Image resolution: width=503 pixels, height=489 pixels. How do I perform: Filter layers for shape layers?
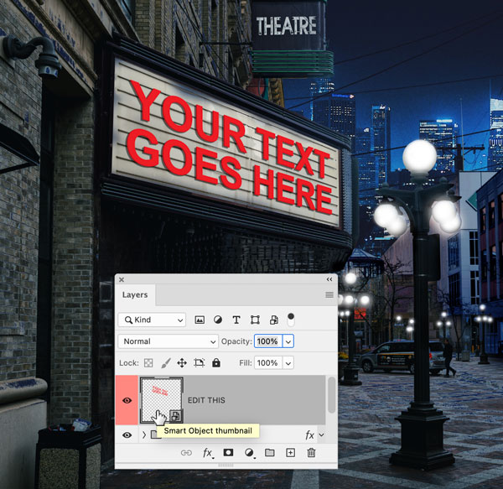coord(255,320)
